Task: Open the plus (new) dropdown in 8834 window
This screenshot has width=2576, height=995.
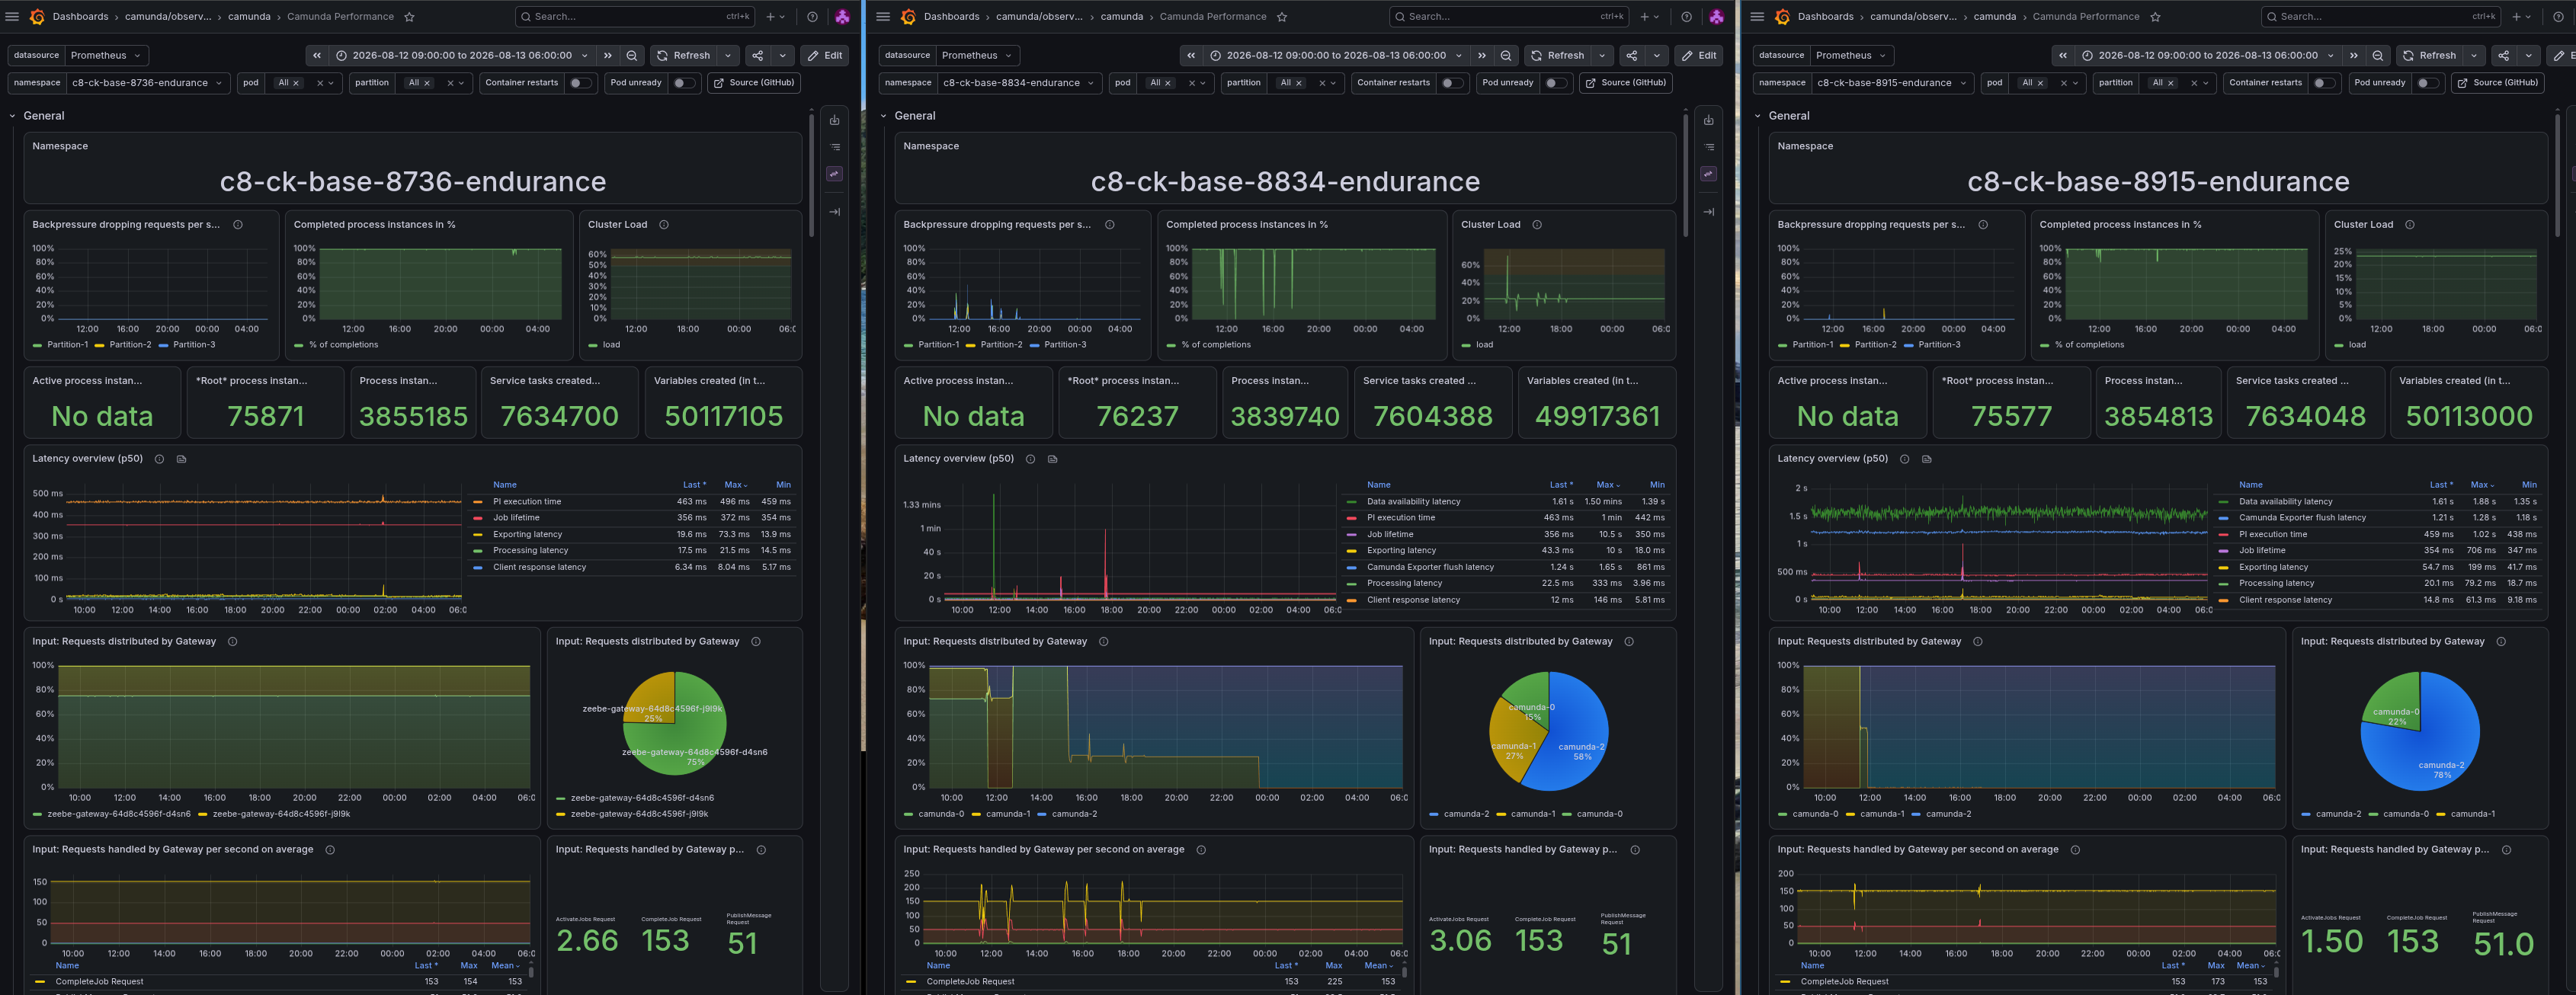Action: (x=1649, y=17)
